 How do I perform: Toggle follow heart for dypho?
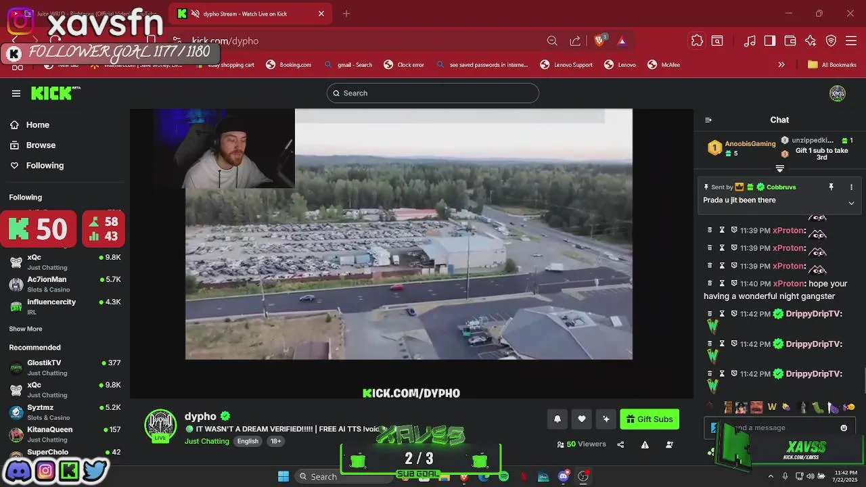click(x=582, y=419)
